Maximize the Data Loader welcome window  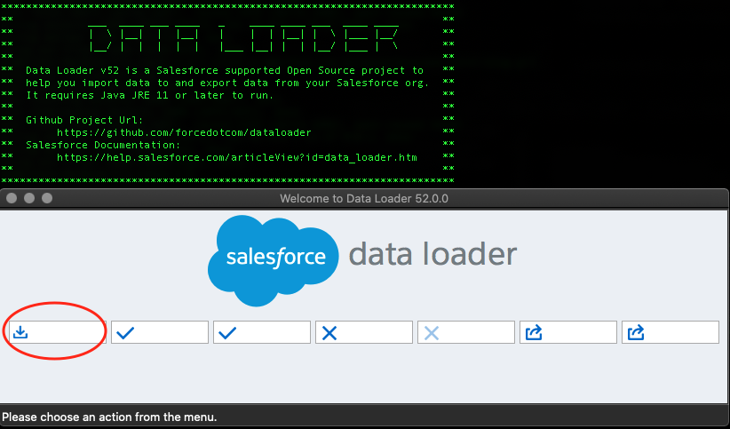point(47,198)
